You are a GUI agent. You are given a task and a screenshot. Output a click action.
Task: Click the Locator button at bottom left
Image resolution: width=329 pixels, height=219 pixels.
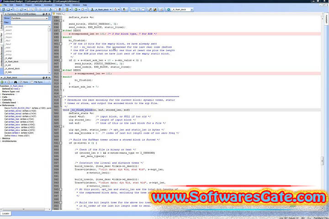[5, 214]
